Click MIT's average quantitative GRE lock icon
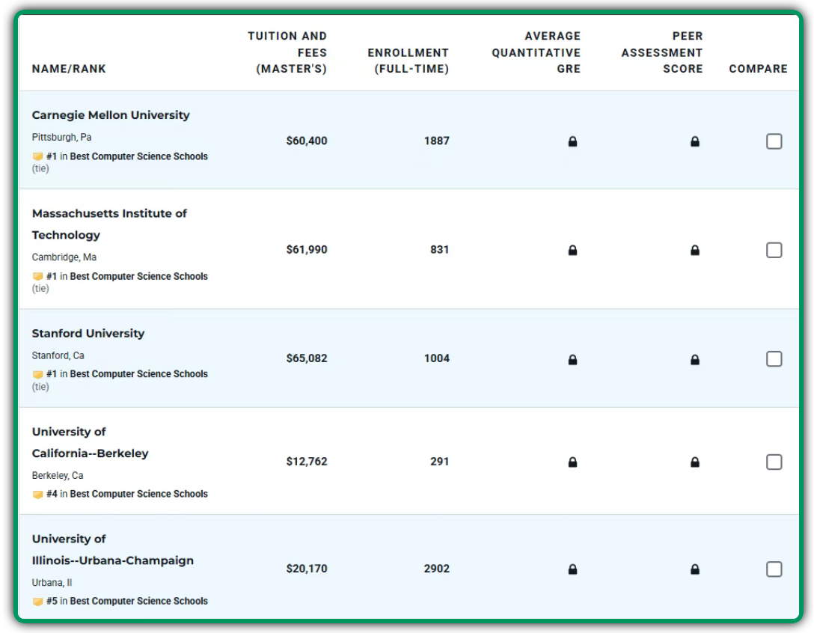The width and height of the screenshot is (814, 633). [x=572, y=250]
